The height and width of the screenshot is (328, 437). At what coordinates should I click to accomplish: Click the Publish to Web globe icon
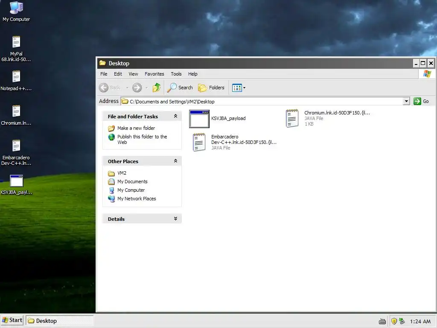click(x=111, y=137)
